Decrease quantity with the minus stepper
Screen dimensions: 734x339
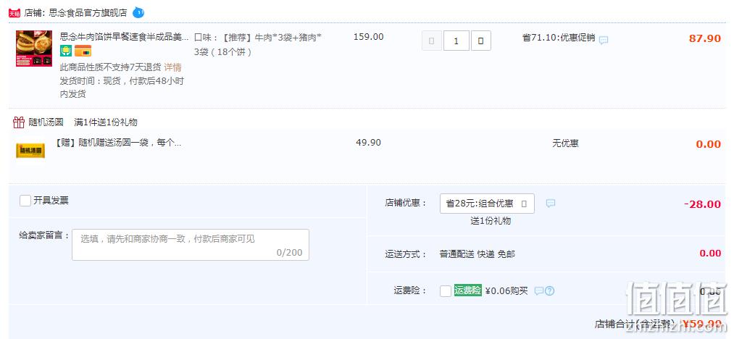pyautogui.click(x=432, y=41)
